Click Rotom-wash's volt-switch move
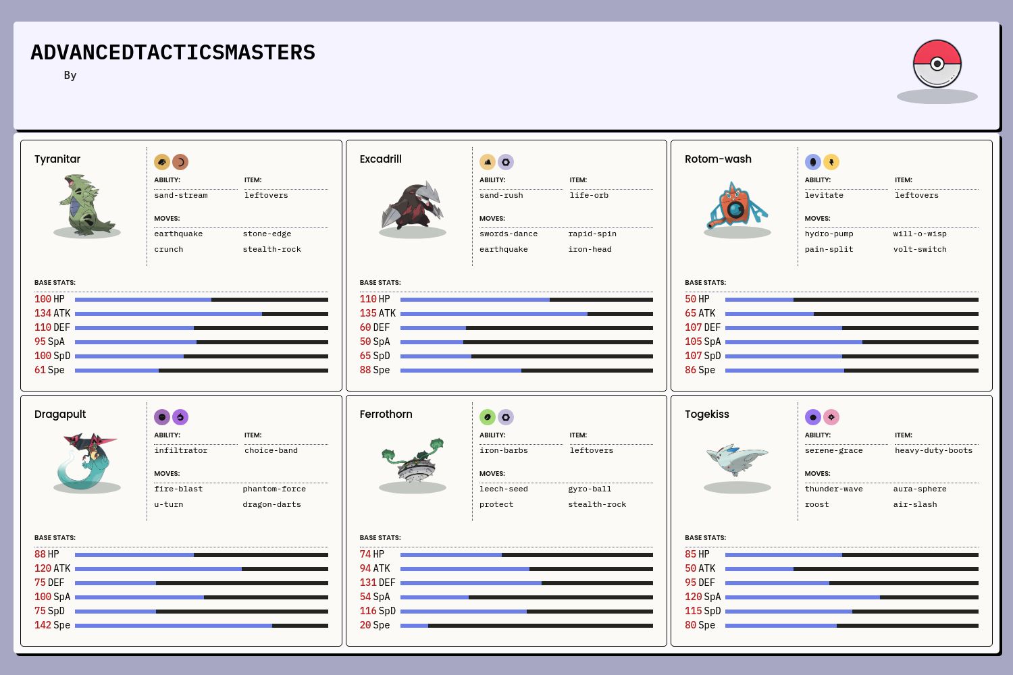 [920, 249]
